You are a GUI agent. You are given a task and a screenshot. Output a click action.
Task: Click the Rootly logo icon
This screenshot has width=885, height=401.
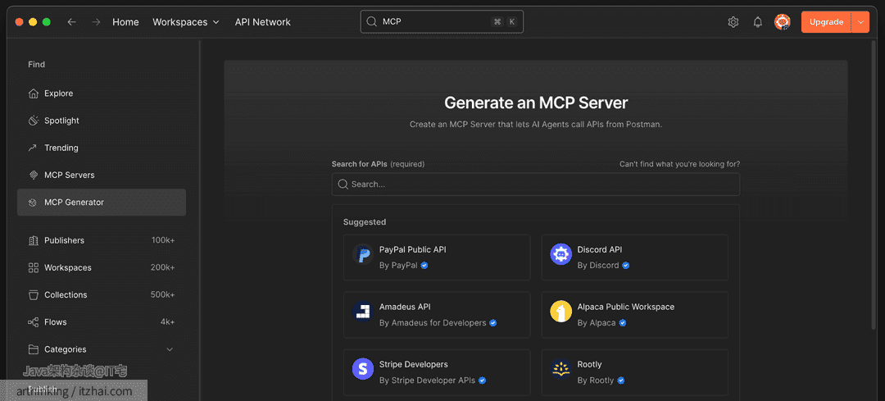click(x=561, y=369)
